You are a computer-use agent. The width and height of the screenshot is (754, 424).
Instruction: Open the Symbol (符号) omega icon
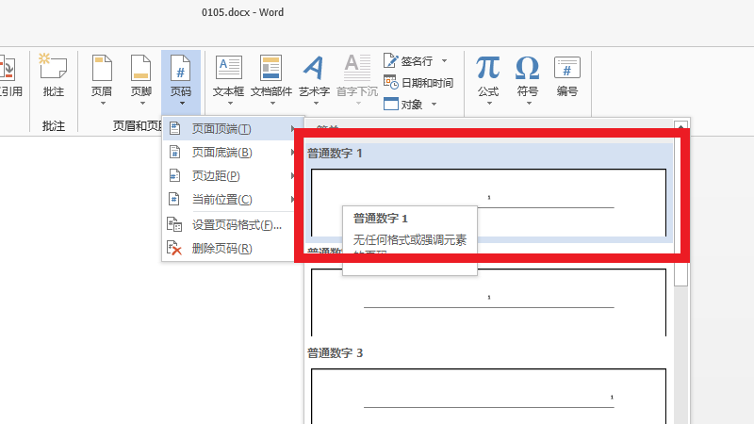click(x=527, y=74)
